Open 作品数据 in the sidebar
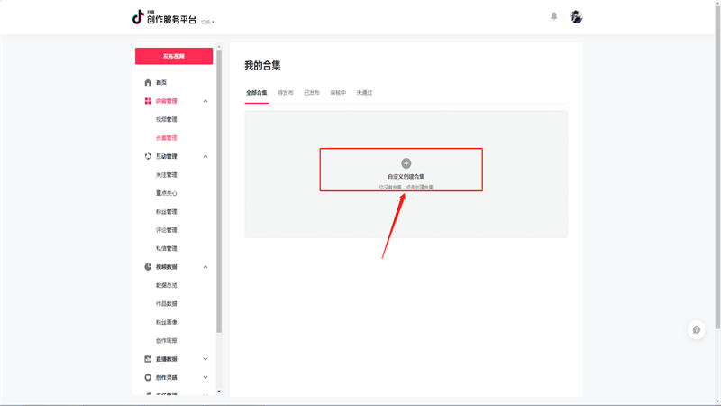This screenshot has height=406, width=721. [x=167, y=304]
